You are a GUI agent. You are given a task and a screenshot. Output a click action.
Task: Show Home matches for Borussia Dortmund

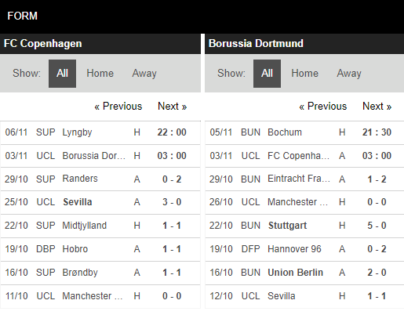[x=305, y=74]
